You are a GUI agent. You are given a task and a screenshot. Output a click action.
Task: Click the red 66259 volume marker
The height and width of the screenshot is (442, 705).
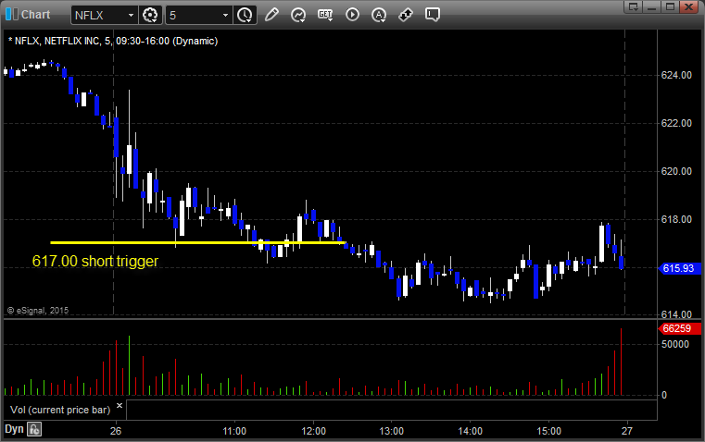click(x=679, y=328)
